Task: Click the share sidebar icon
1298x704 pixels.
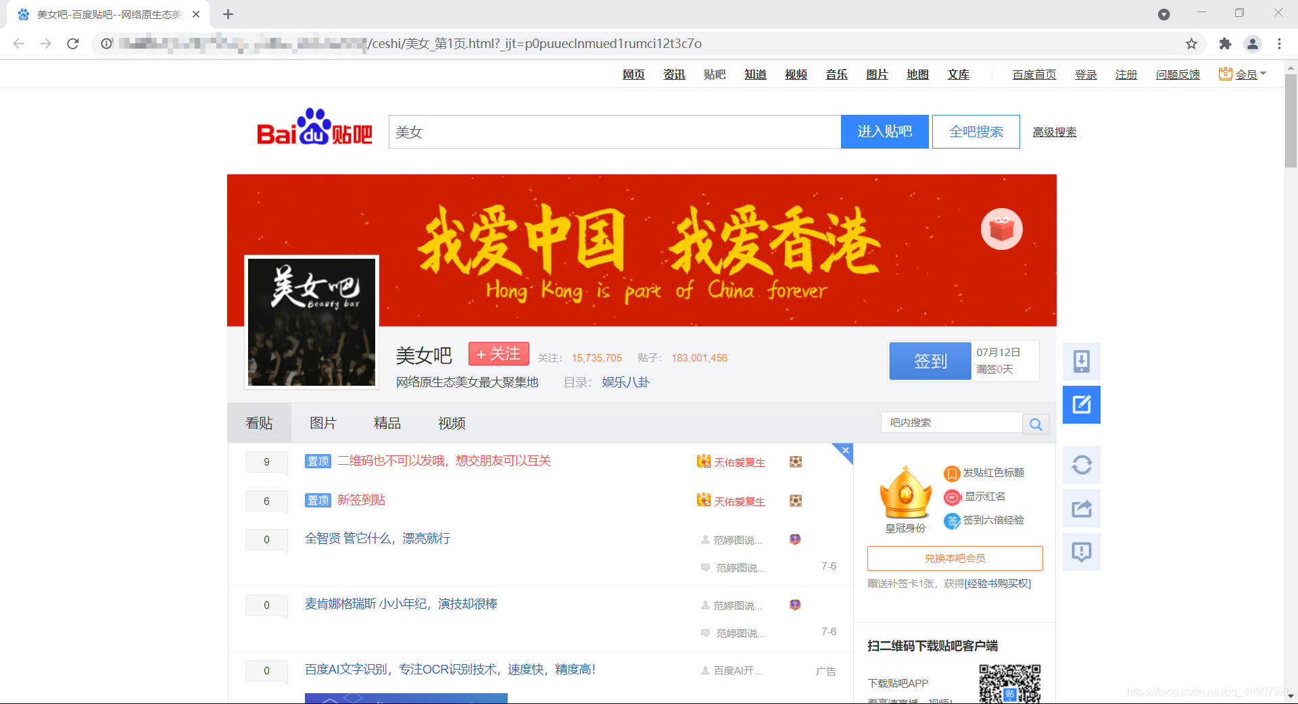Action: point(1082,509)
